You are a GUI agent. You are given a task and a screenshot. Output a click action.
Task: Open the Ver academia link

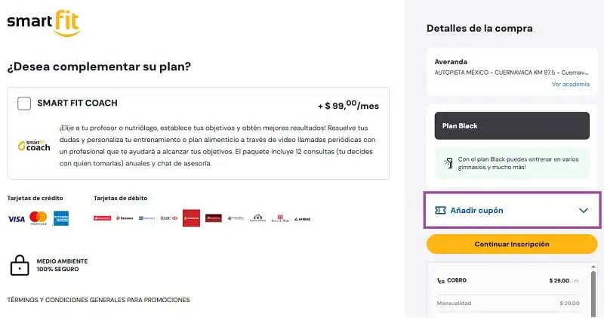pos(571,84)
